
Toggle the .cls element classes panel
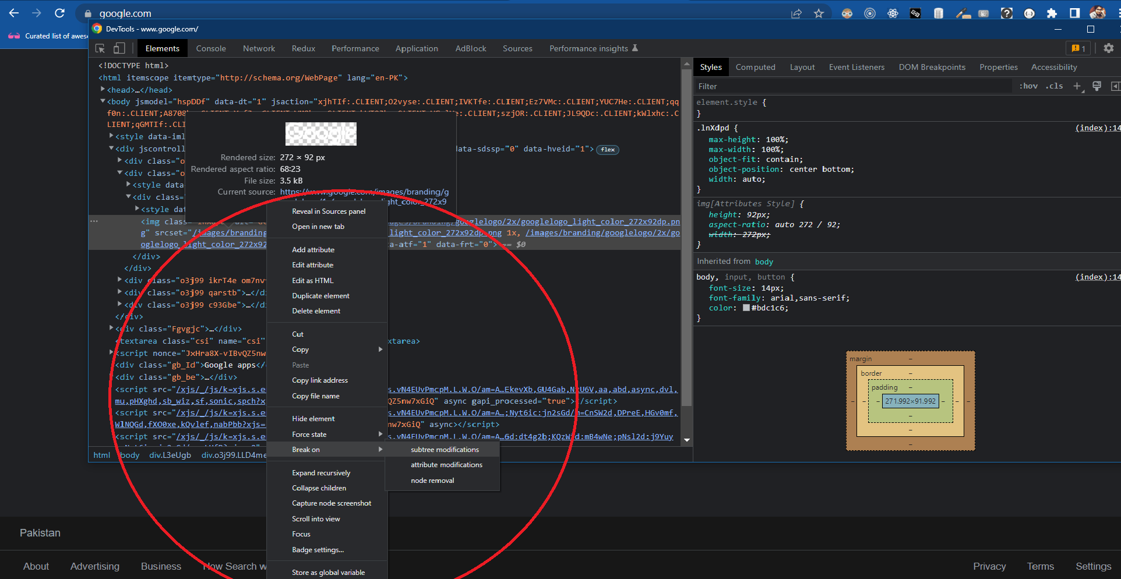point(1054,86)
